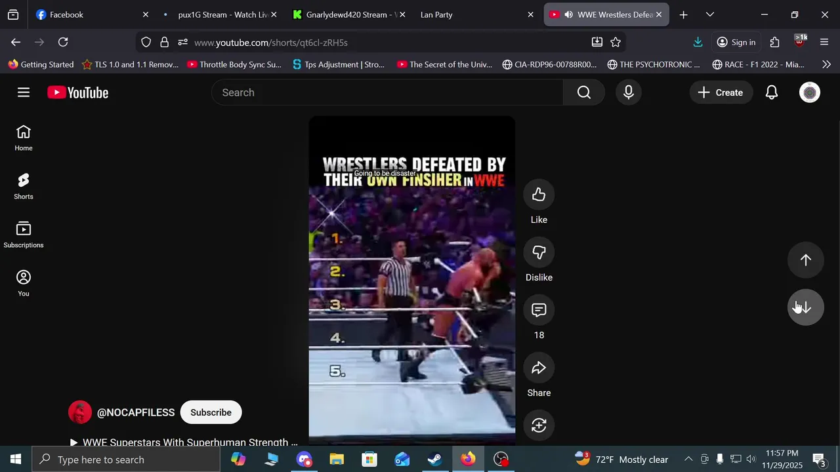Open the Firefox extensions puzzle icon
This screenshot has width=840, height=472.
(x=774, y=42)
